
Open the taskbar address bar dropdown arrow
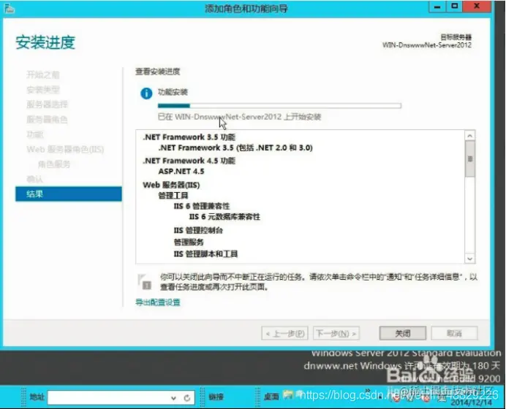click(x=173, y=398)
